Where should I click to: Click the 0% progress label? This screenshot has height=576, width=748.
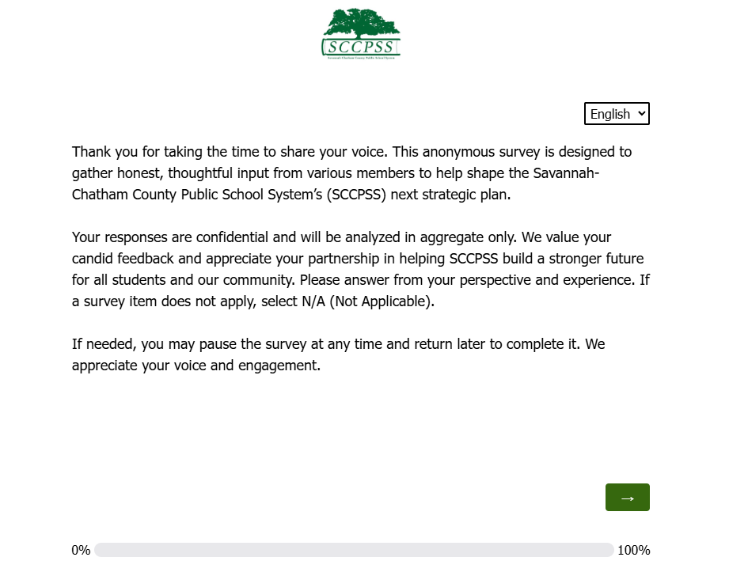(x=81, y=550)
